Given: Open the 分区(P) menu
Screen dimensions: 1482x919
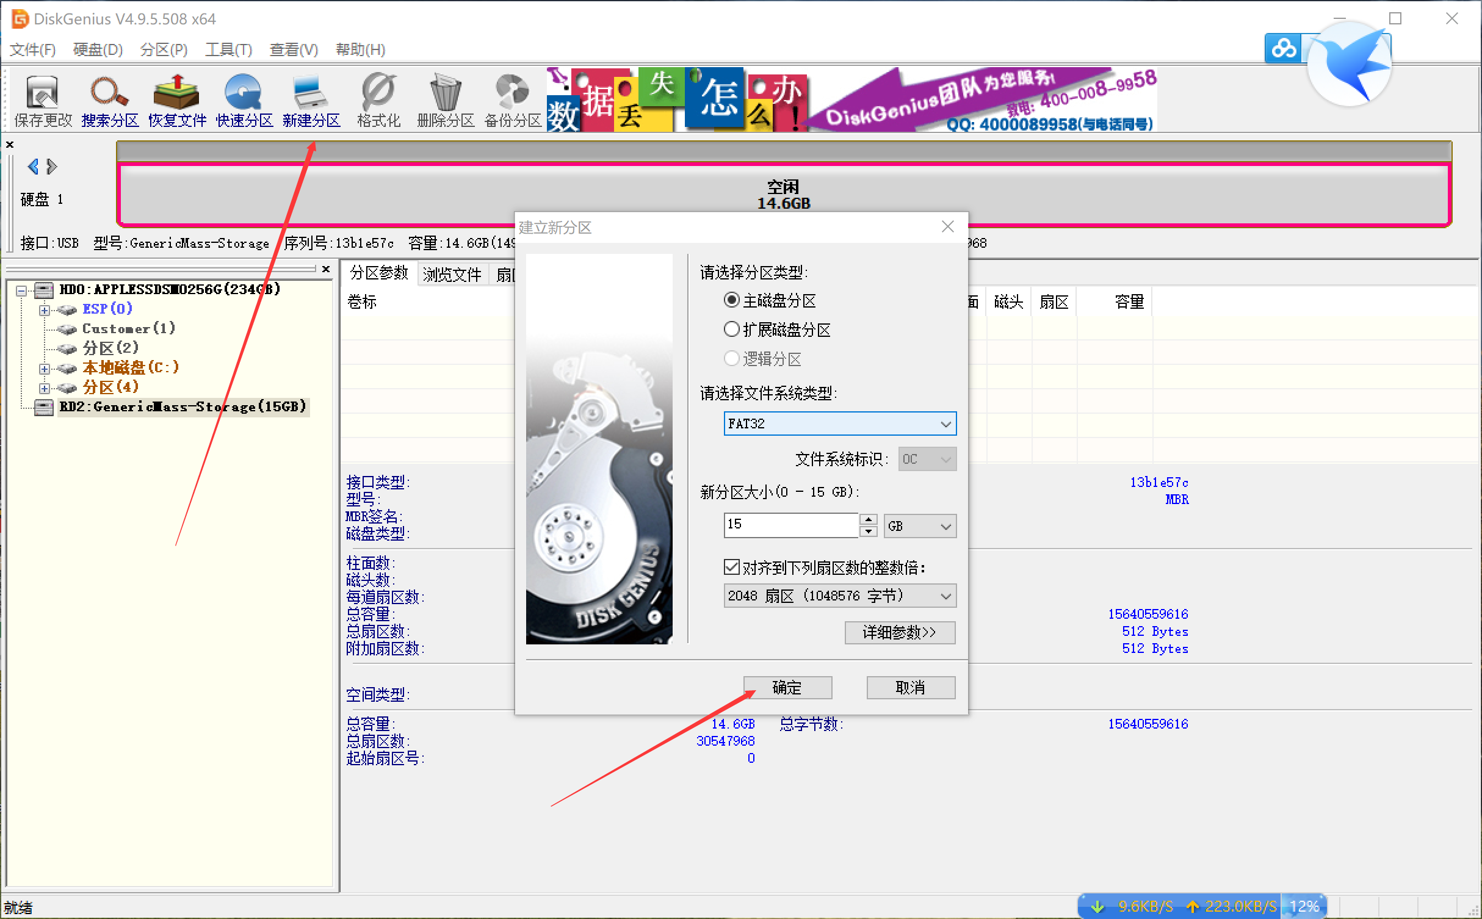Looking at the screenshot, I should coord(164,49).
